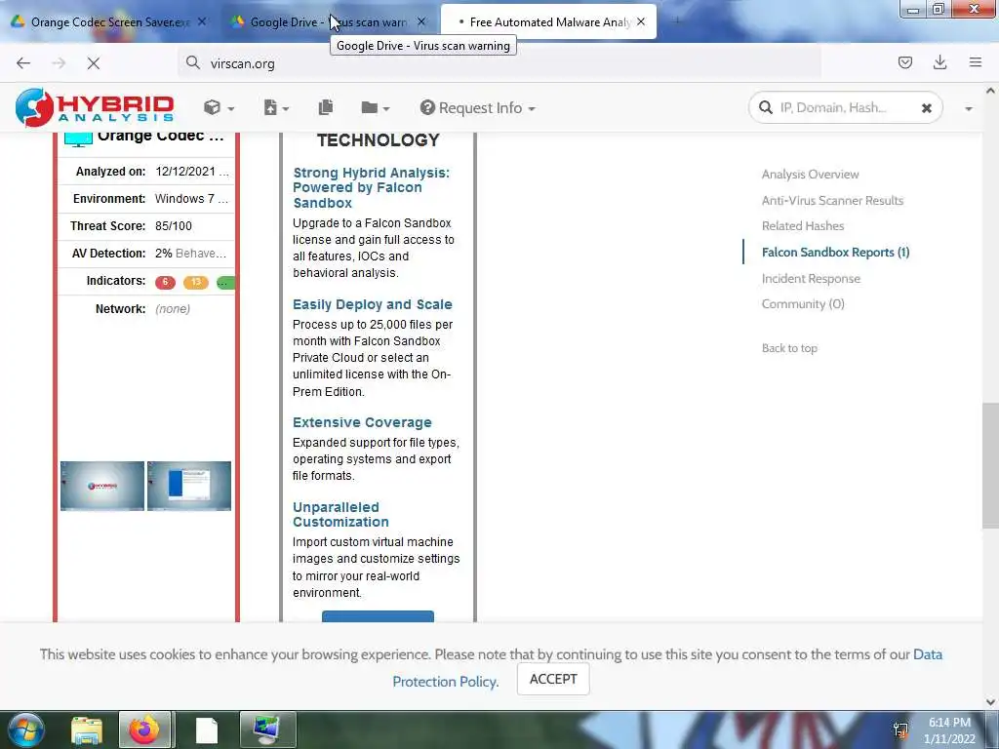This screenshot has height=749, width=999.
Task: Open Unparalleled Customization link
Action: (x=340, y=515)
